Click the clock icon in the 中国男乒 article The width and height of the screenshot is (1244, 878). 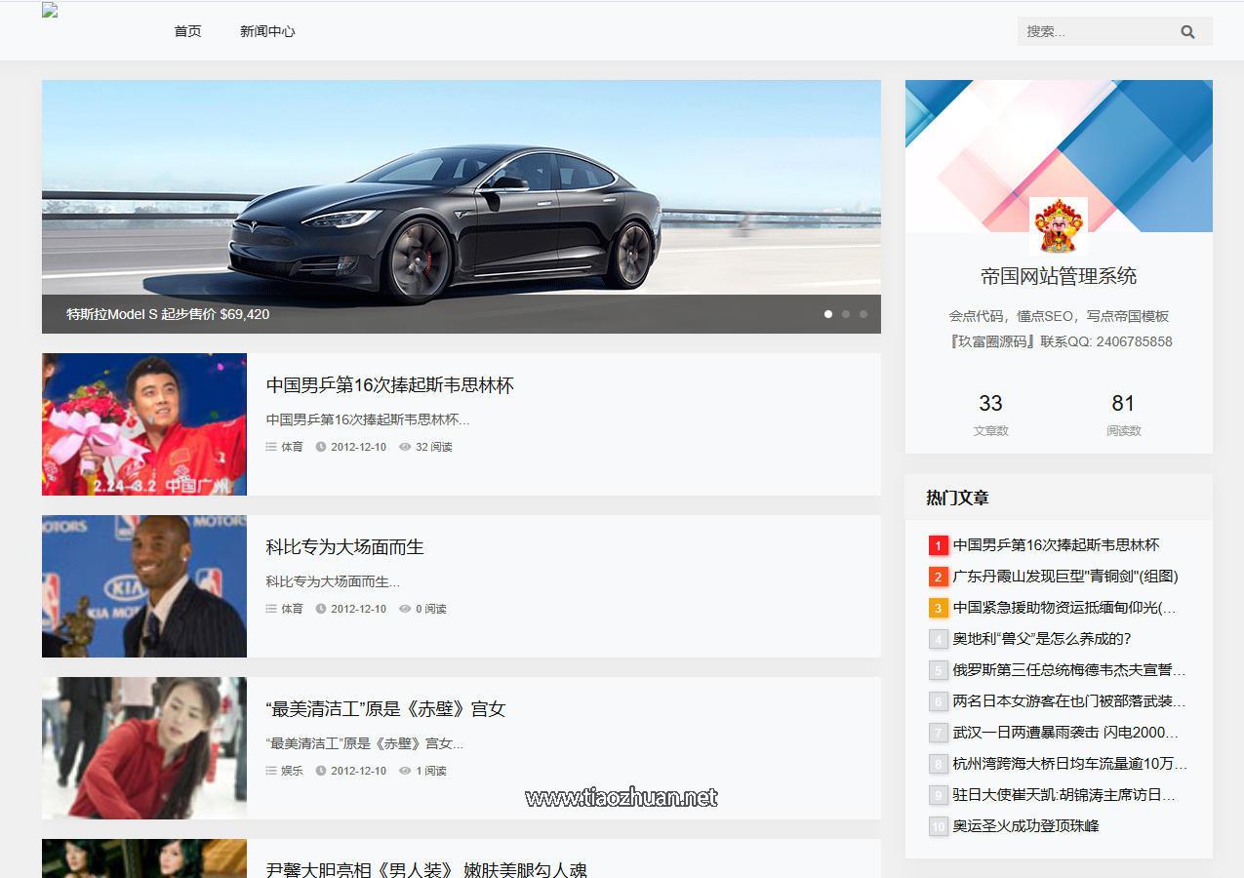tap(321, 447)
